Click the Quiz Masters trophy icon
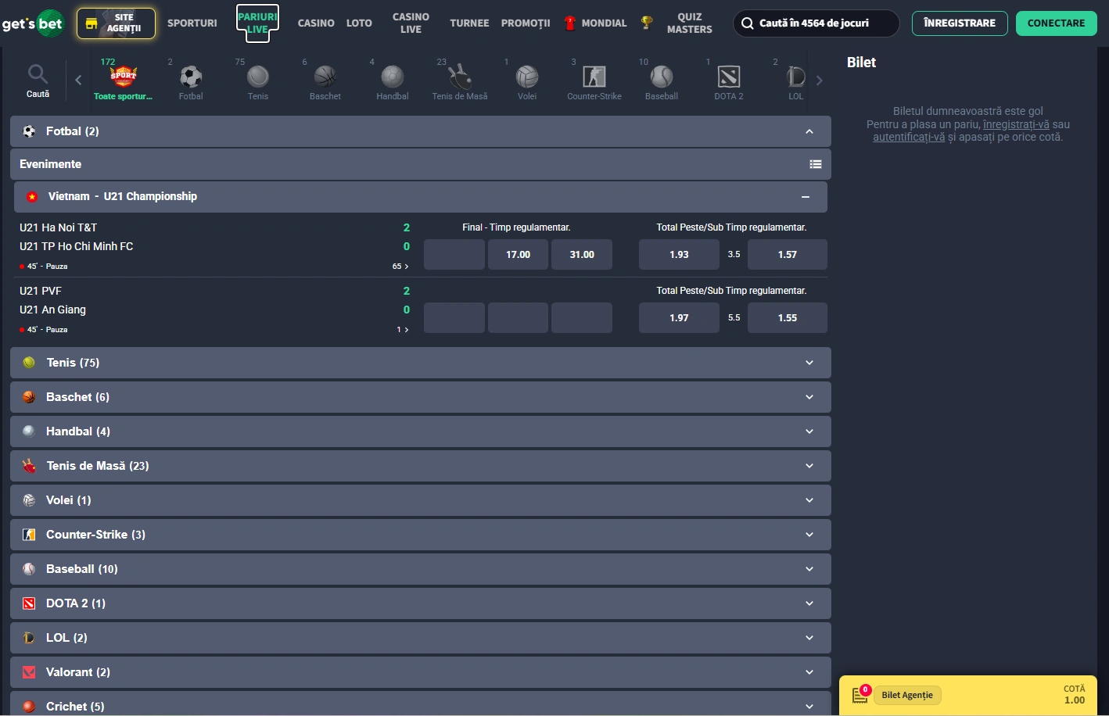The width and height of the screenshot is (1109, 716). coord(646,23)
